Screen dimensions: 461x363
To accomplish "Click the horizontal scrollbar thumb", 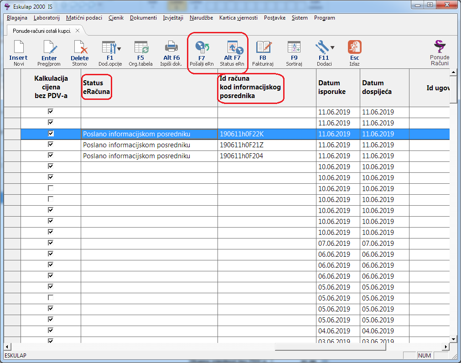I will click(x=331, y=347).
